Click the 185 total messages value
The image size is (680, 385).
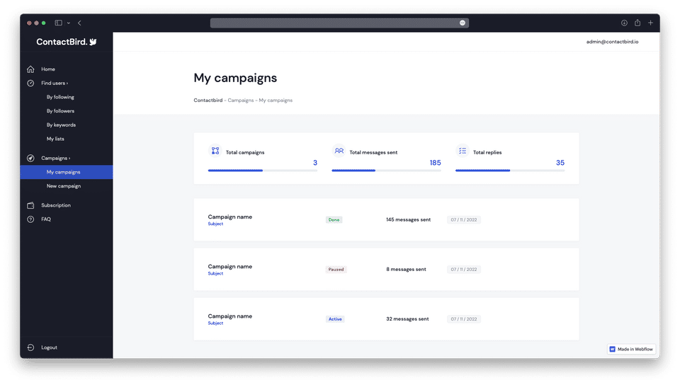435,163
